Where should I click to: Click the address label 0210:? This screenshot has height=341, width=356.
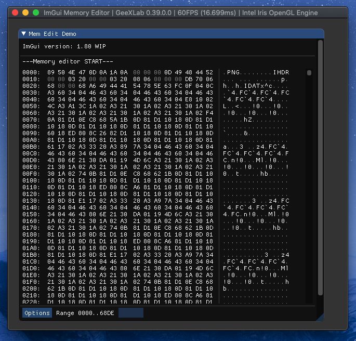31,295
